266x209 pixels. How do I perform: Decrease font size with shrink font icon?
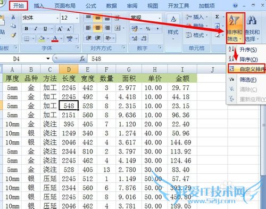69,29
